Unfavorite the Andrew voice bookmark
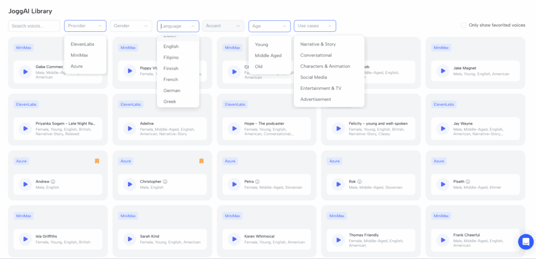This screenshot has height=259, width=536. pos(97,161)
